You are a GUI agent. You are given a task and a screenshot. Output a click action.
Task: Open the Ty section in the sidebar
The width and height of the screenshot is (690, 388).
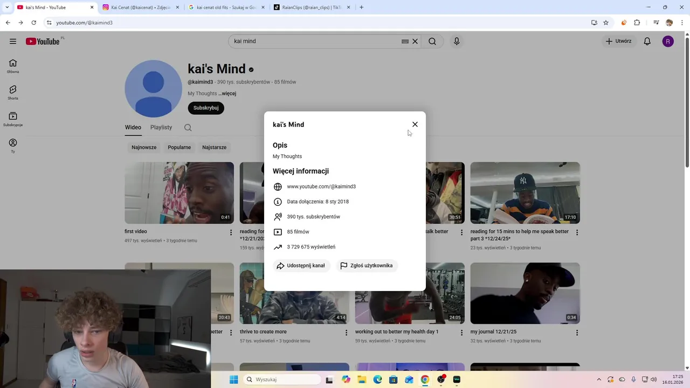click(x=13, y=145)
